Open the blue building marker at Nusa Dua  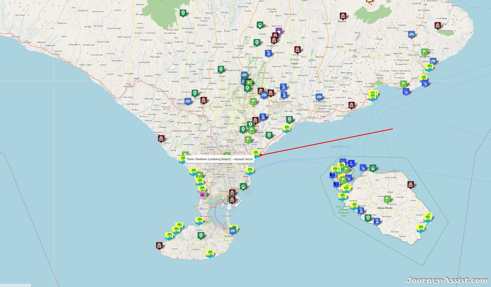click(232, 231)
